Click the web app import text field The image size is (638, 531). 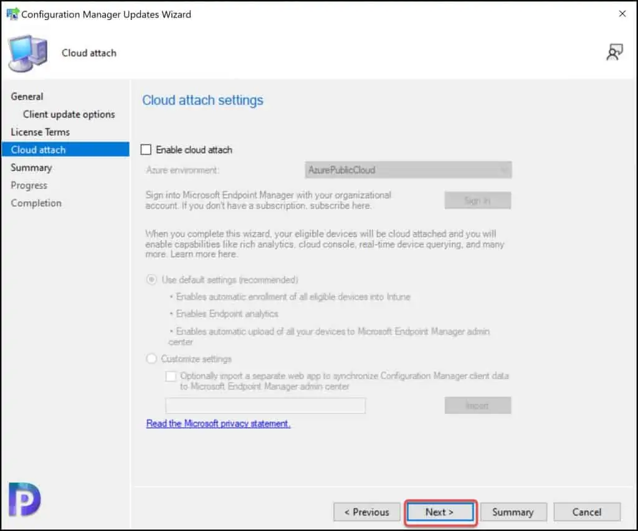[x=265, y=405]
